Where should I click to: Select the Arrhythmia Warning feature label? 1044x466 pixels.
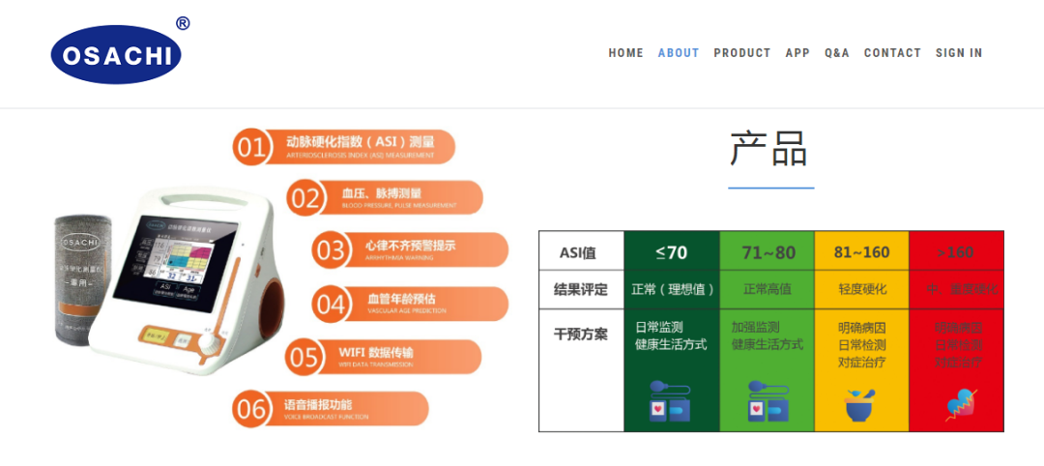410,249
